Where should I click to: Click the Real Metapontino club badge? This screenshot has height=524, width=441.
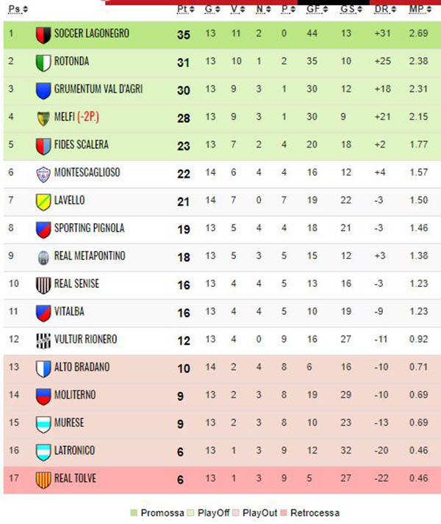pos(43,258)
